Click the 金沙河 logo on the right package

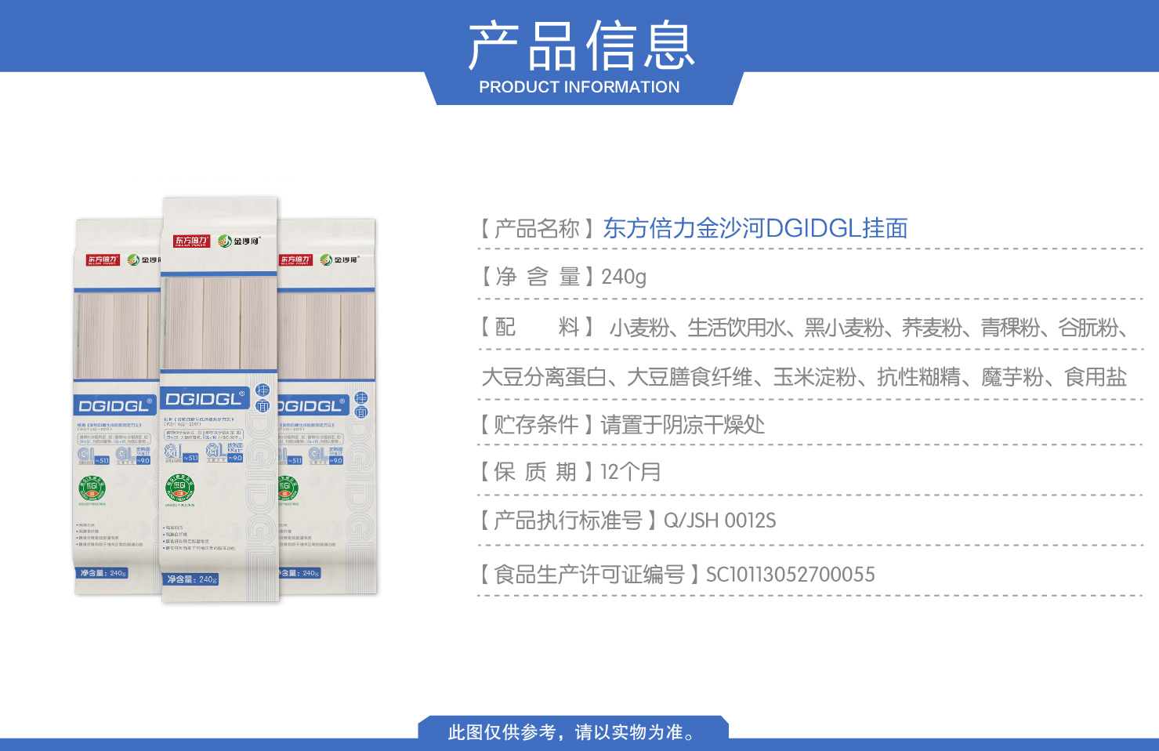pos(339,259)
